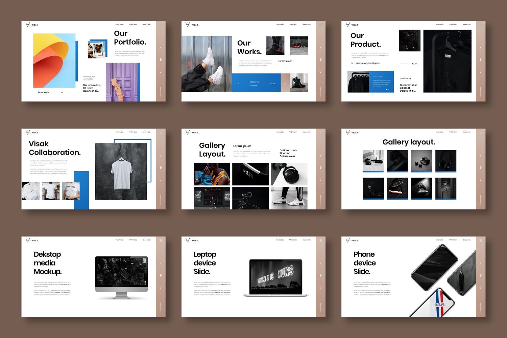Open hamburger menu on Visak Collaboration slide
This screenshot has width=507, height=338.
161,133
